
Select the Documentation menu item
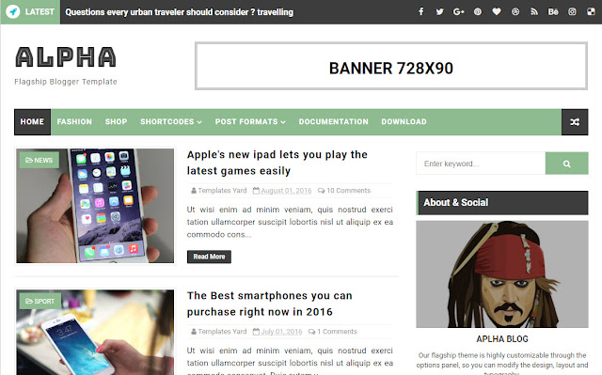[x=334, y=121]
